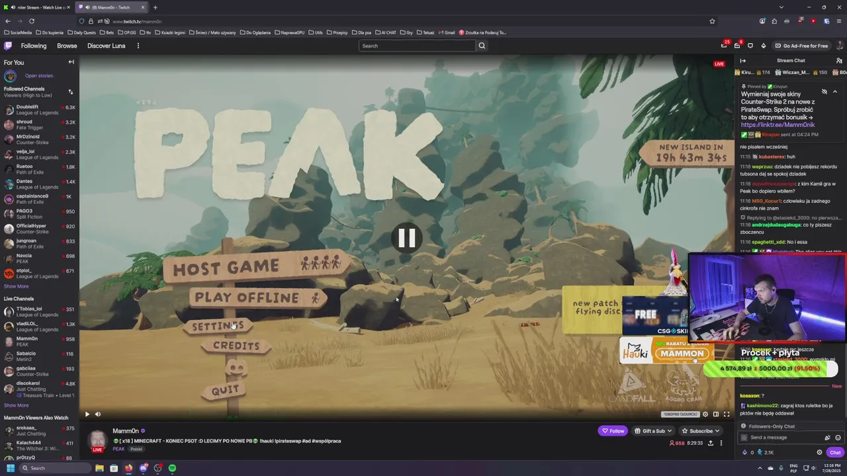Open Discord from the taskbar

pos(143,468)
